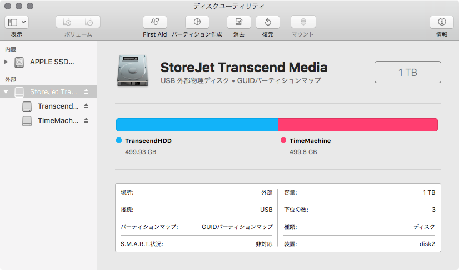Click the window close button
459x270 pixels.
(x=8, y=6)
